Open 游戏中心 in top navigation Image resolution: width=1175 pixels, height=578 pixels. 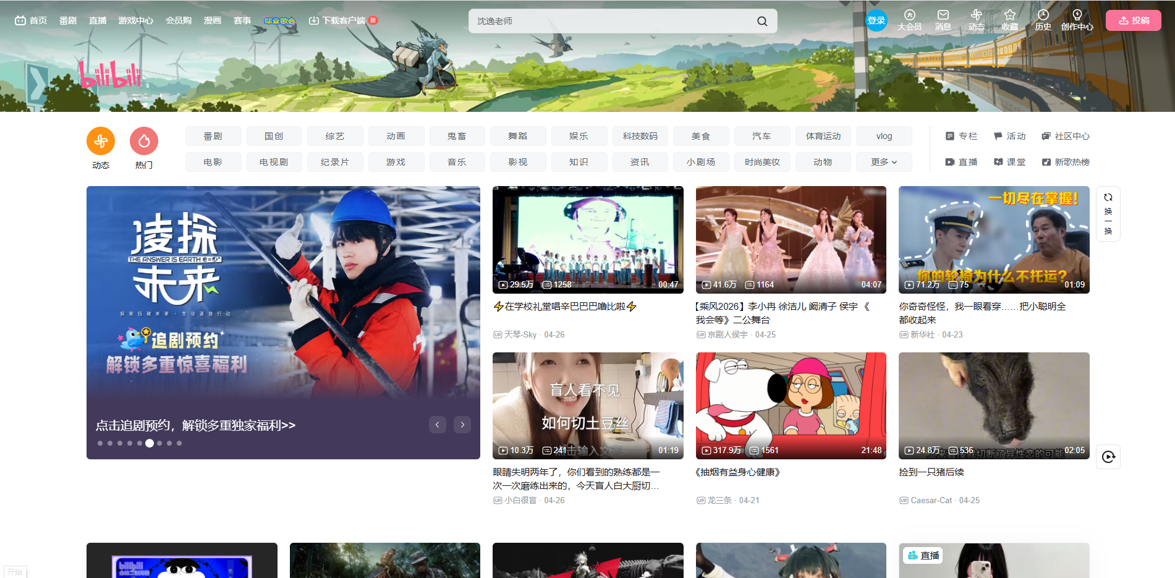tap(136, 20)
